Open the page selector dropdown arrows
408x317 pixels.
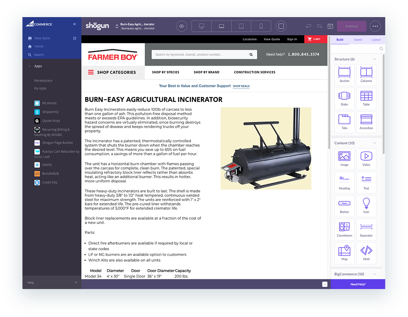point(117,26)
